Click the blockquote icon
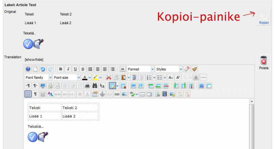Image resolution: width=274 pixels, height=149 pixels. point(122,69)
